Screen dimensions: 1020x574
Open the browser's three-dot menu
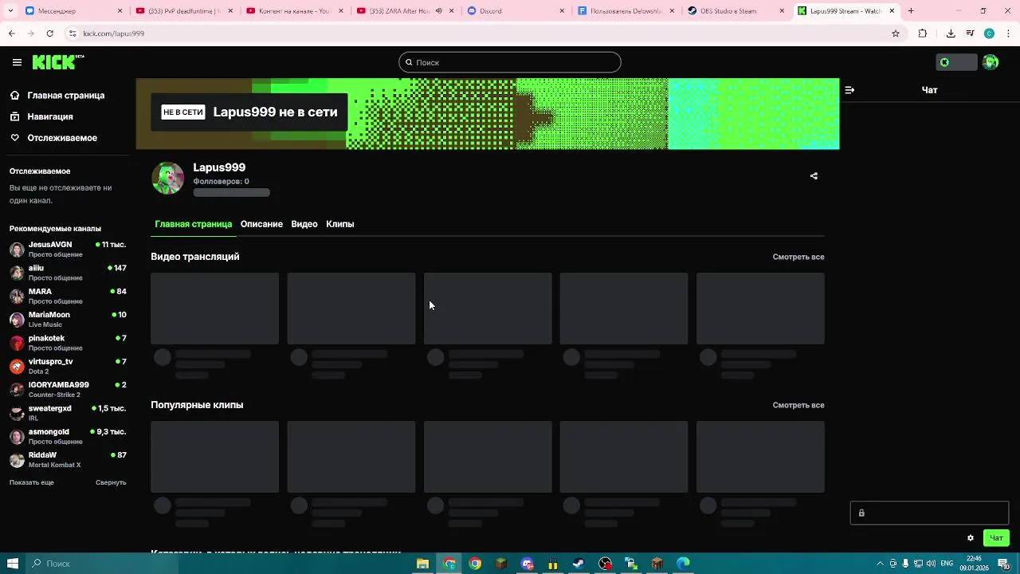click(1008, 33)
